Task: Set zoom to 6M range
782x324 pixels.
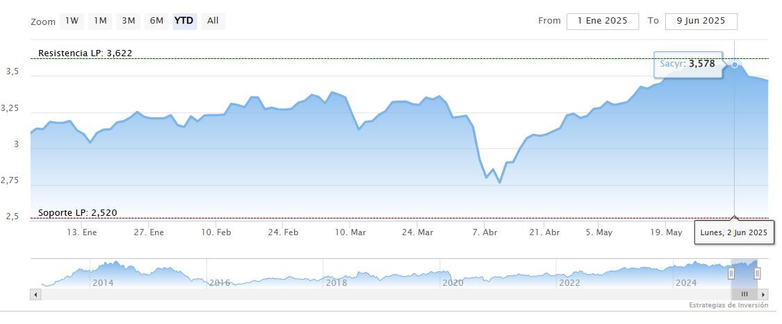Action: tap(156, 21)
